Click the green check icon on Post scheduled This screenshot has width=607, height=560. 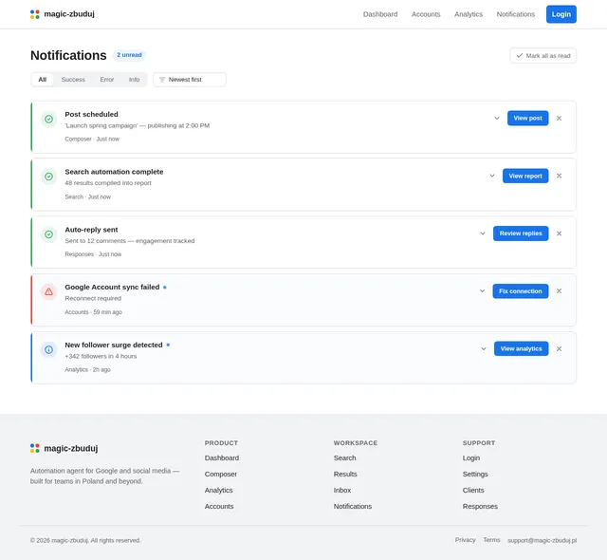point(48,119)
